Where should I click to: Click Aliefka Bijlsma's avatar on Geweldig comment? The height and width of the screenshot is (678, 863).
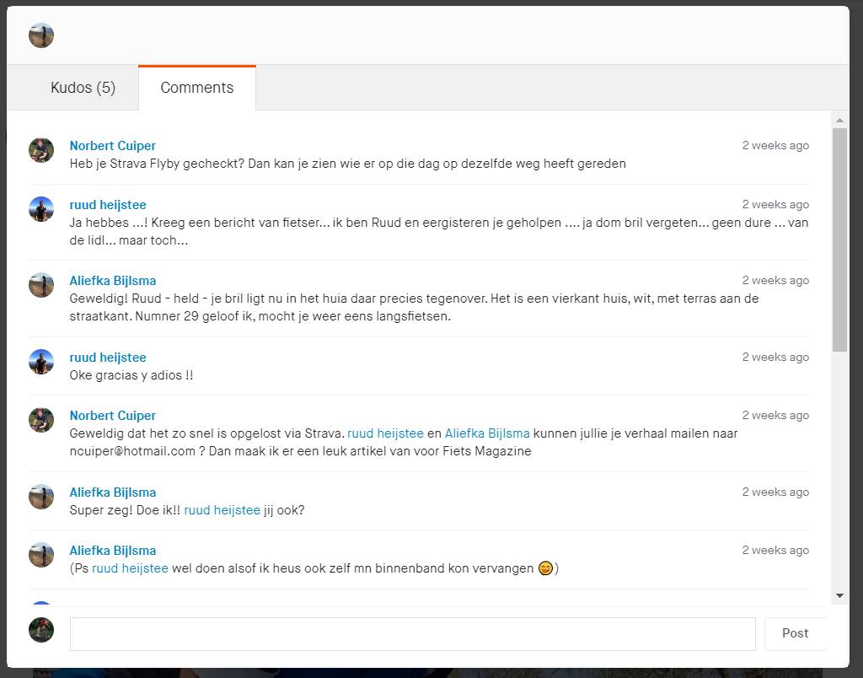41,285
